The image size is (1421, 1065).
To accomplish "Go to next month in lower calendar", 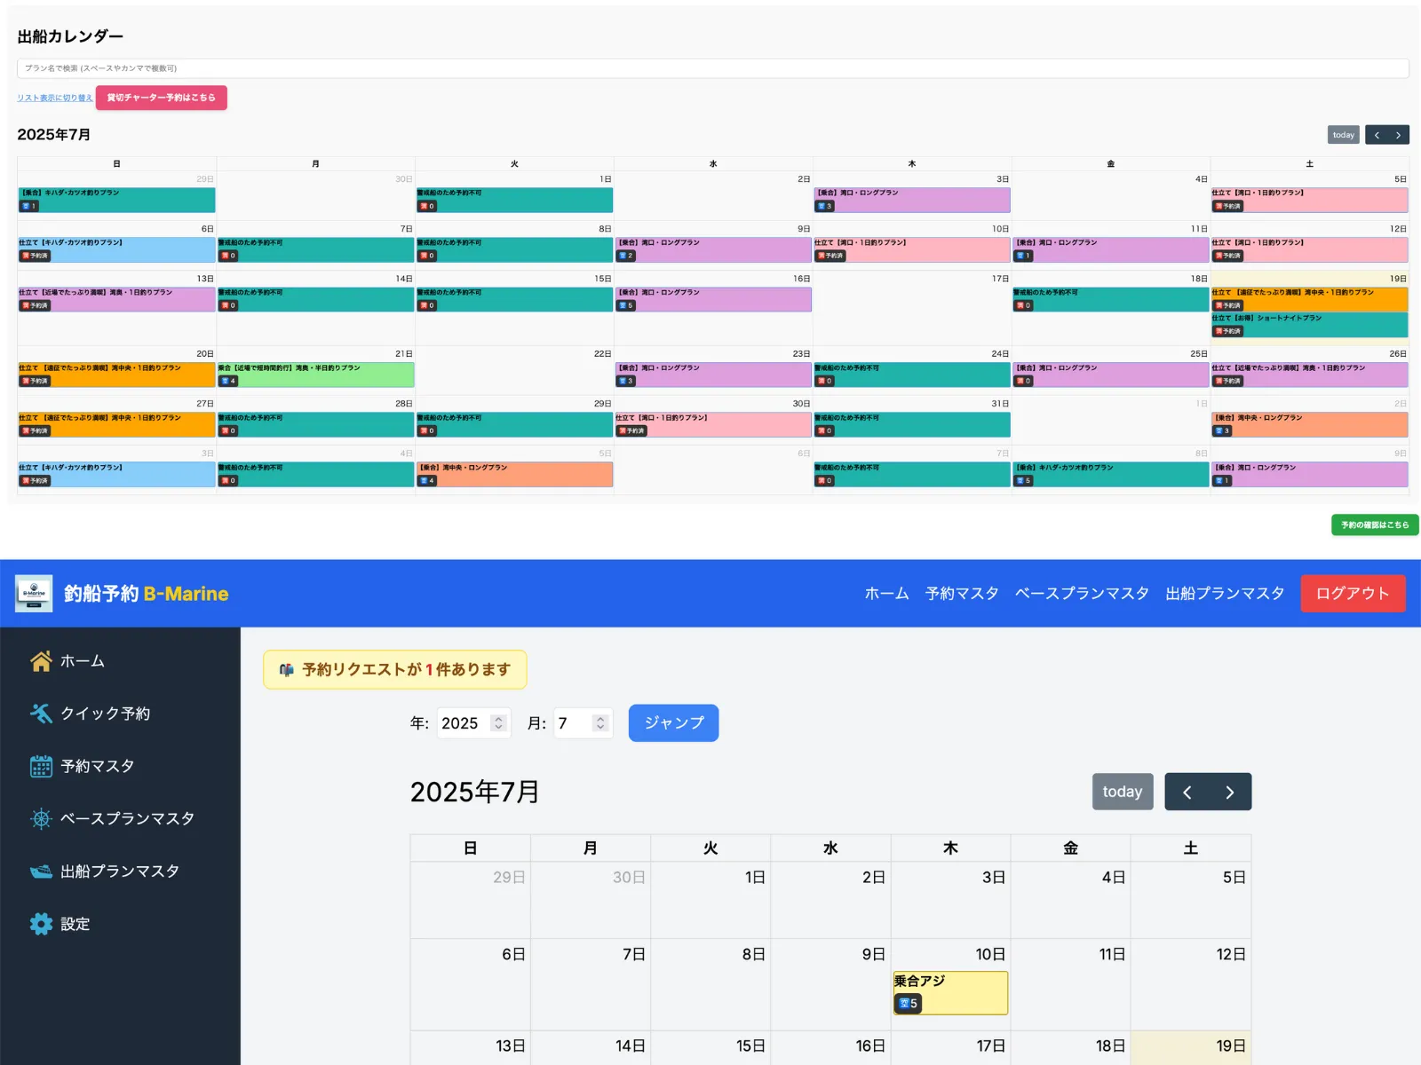I will pos(1230,792).
